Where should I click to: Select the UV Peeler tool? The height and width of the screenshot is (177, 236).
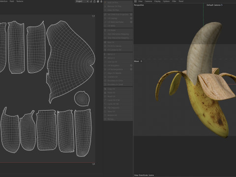pyautogui.click(x=118, y=30)
